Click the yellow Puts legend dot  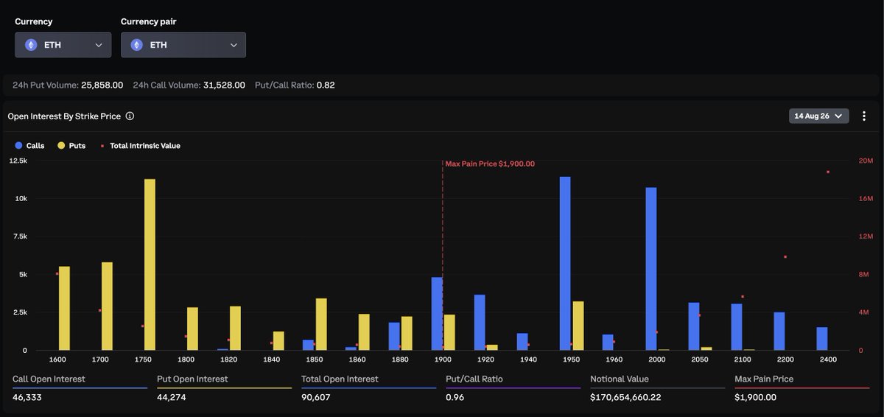[x=61, y=146]
